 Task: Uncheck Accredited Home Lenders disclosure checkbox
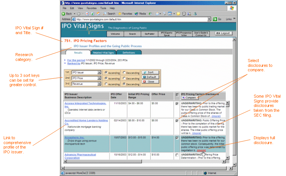pyautogui.click(x=177, y=121)
